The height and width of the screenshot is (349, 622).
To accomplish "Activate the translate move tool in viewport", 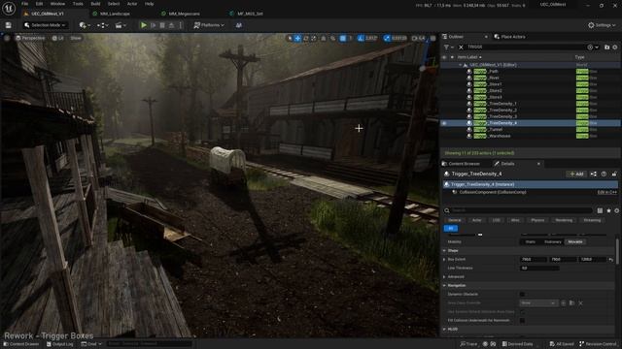I will click(x=297, y=38).
